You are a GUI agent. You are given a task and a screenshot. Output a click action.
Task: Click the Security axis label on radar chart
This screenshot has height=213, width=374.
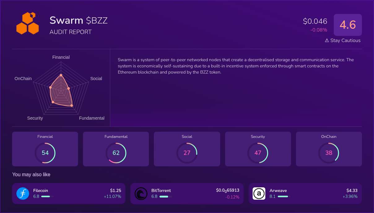click(35, 118)
